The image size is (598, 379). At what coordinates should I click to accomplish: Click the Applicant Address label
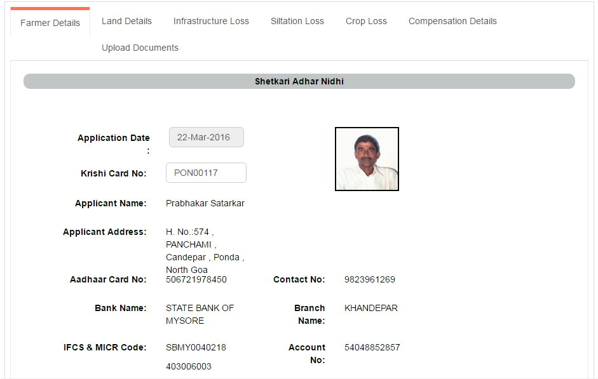pos(104,232)
